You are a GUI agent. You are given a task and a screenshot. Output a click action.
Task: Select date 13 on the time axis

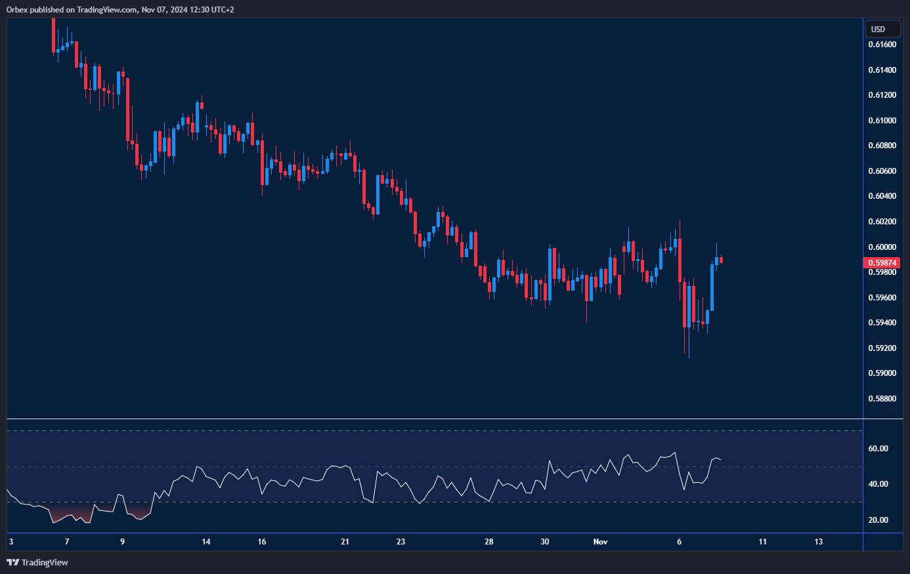pyautogui.click(x=818, y=542)
